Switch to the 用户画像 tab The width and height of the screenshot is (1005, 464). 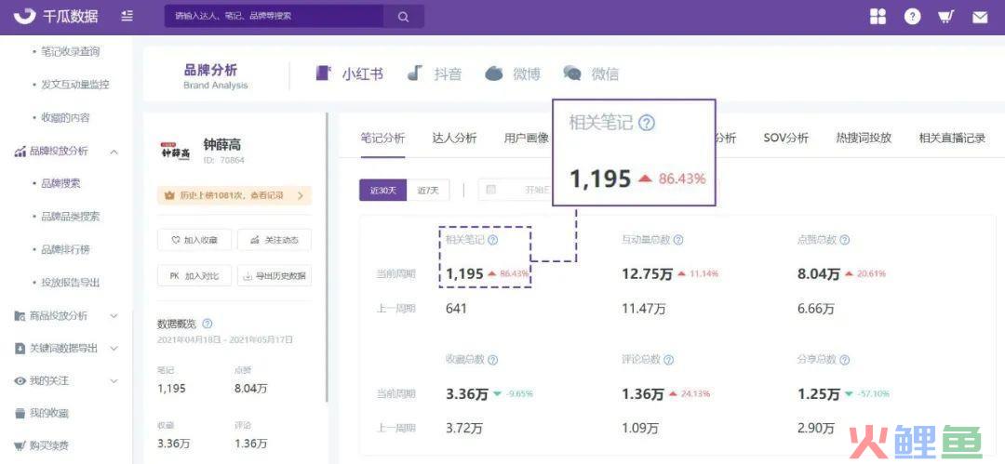(526, 139)
